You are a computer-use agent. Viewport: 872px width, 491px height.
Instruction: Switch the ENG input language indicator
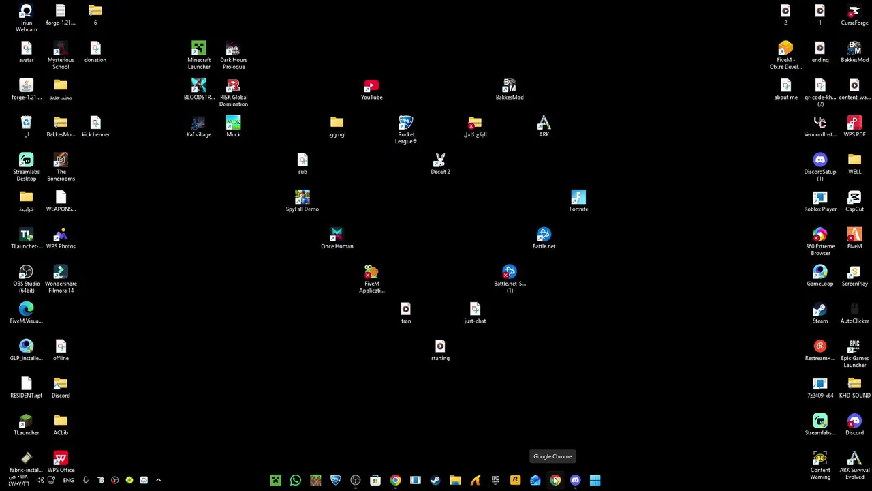(x=68, y=480)
